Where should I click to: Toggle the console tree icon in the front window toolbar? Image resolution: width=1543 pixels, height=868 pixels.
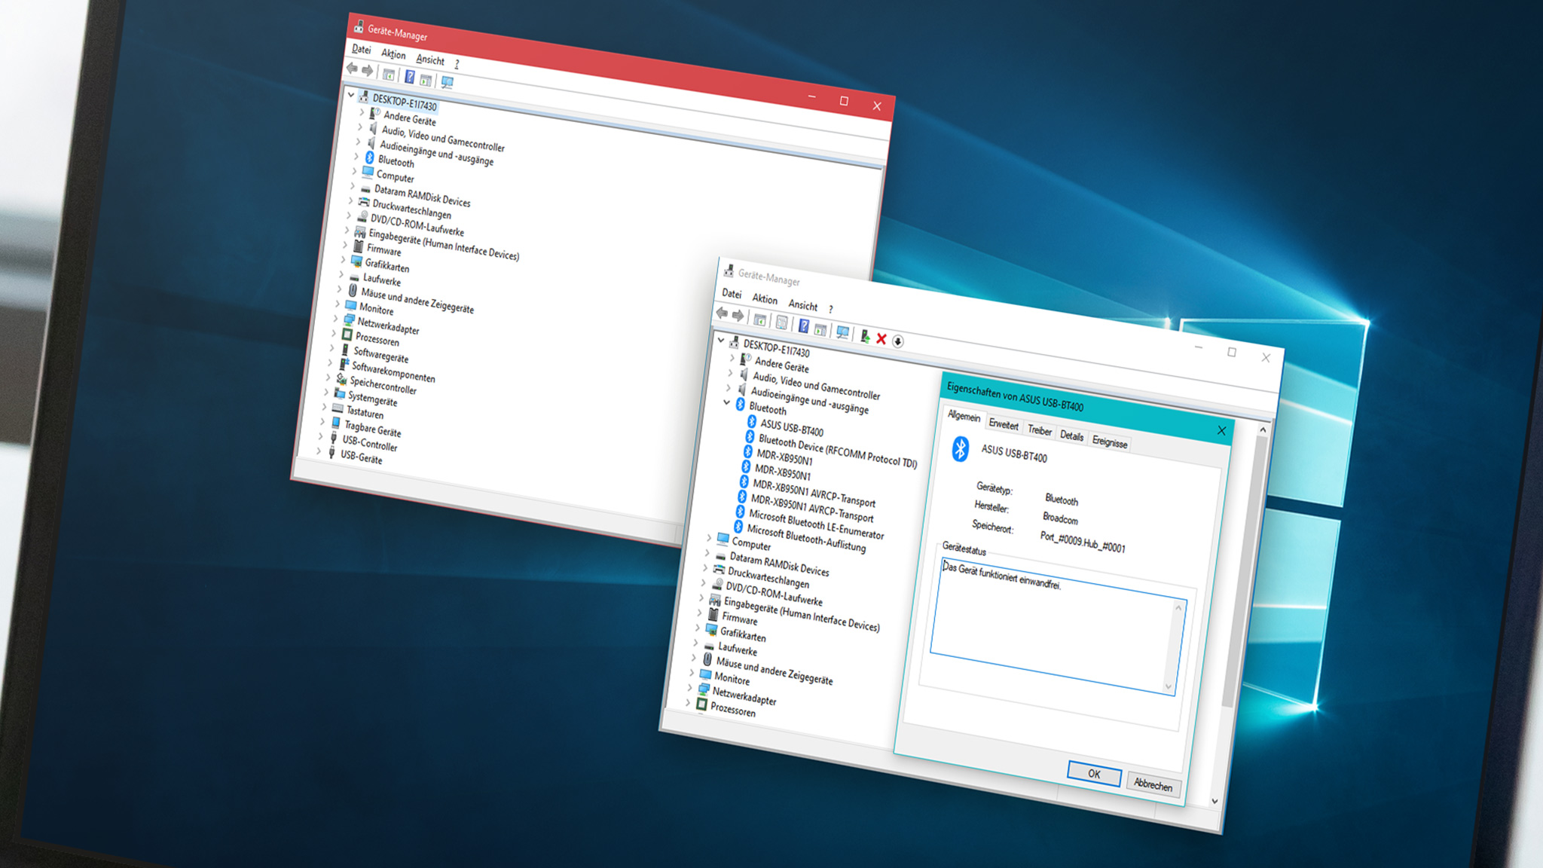(x=760, y=319)
